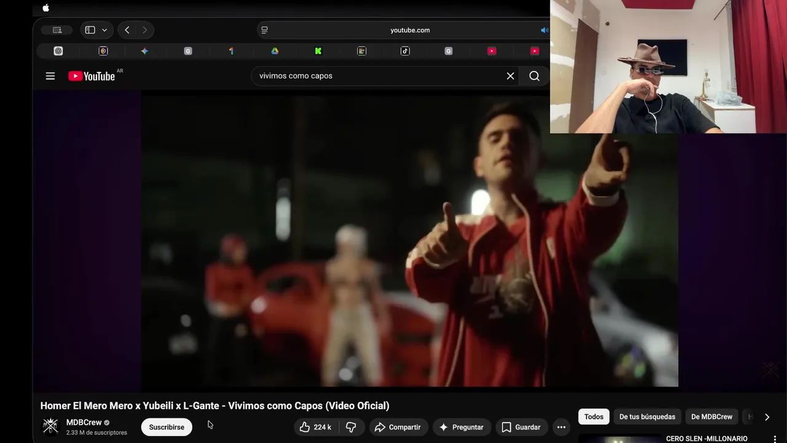Select the 'De MDBCrew' filter chip
The image size is (787, 443).
pos(712,417)
